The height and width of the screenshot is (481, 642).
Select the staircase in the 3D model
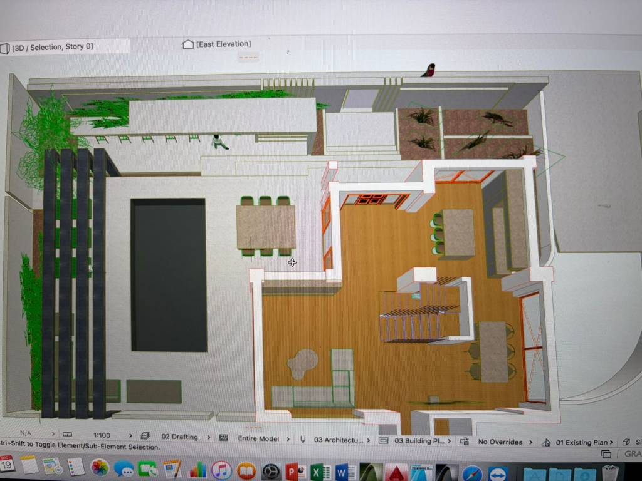(419, 311)
